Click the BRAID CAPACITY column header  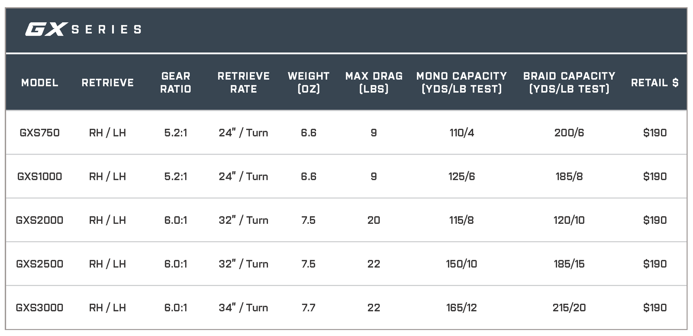pyautogui.click(x=569, y=83)
